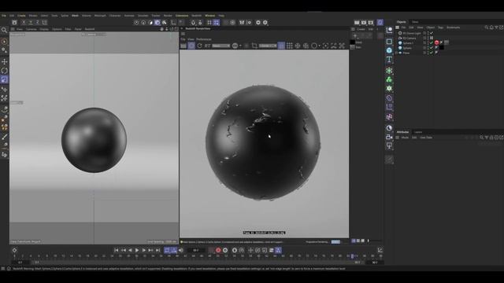
Task: Click the black material tag on Sphere
Action: point(442,47)
